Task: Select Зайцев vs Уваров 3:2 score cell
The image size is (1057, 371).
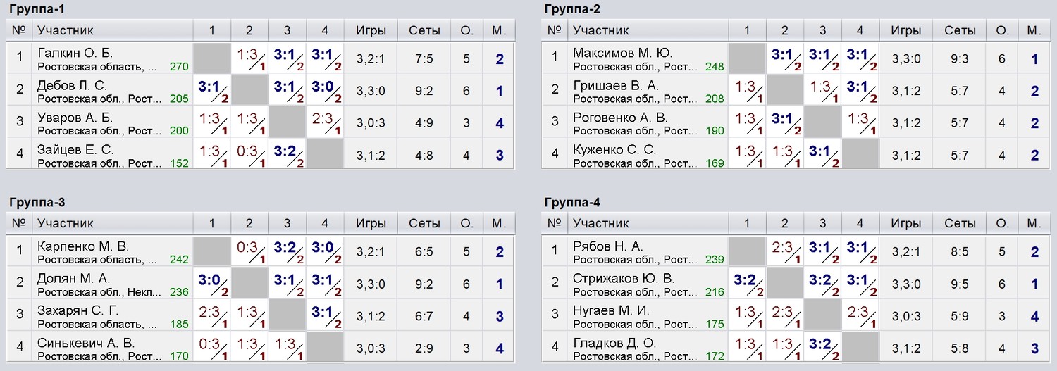Action: point(287,155)
